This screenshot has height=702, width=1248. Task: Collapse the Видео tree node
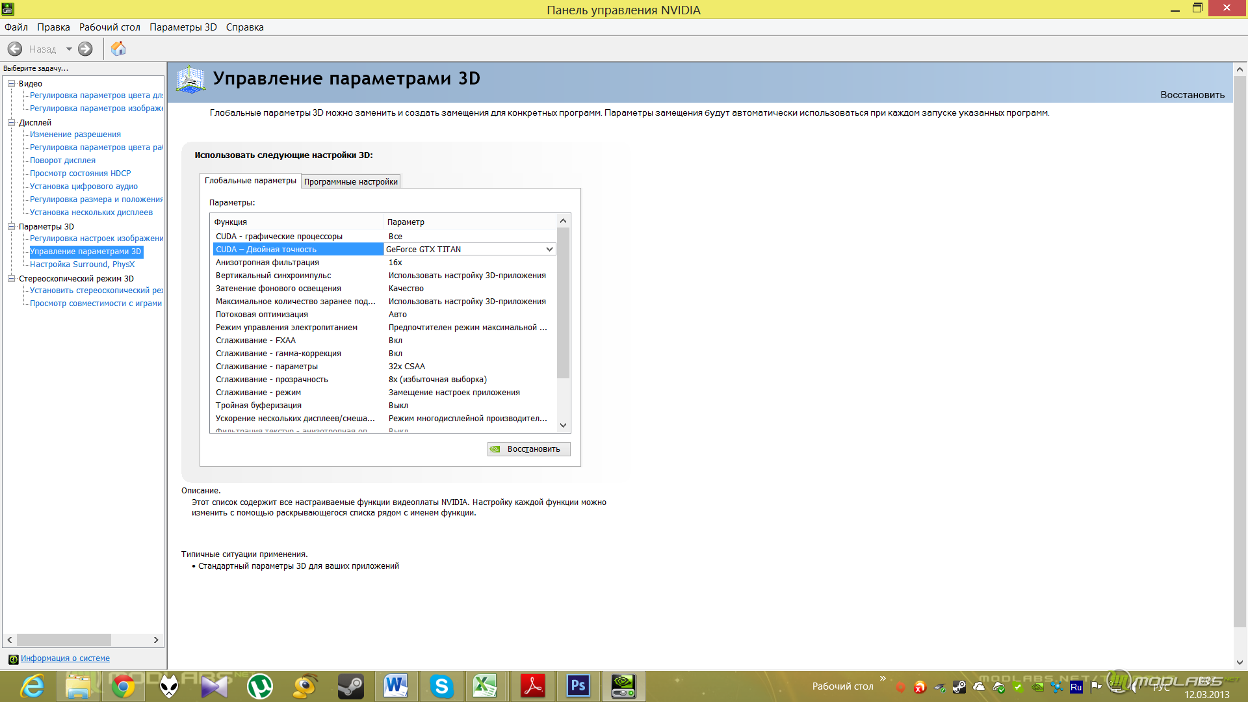tap(11, 83)
